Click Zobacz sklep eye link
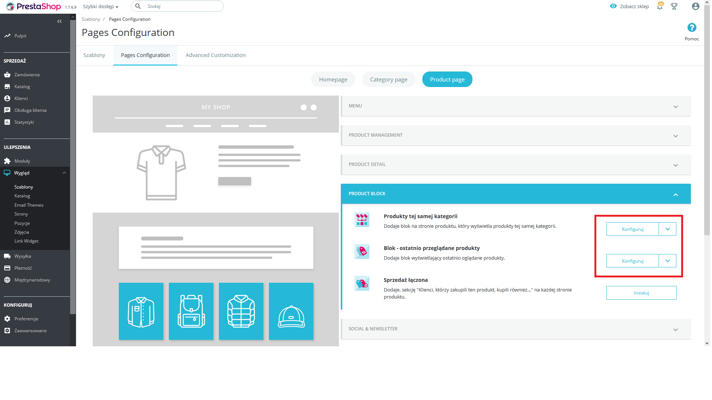The height and width of the screenshot is (400, 712). pos(629,6)
